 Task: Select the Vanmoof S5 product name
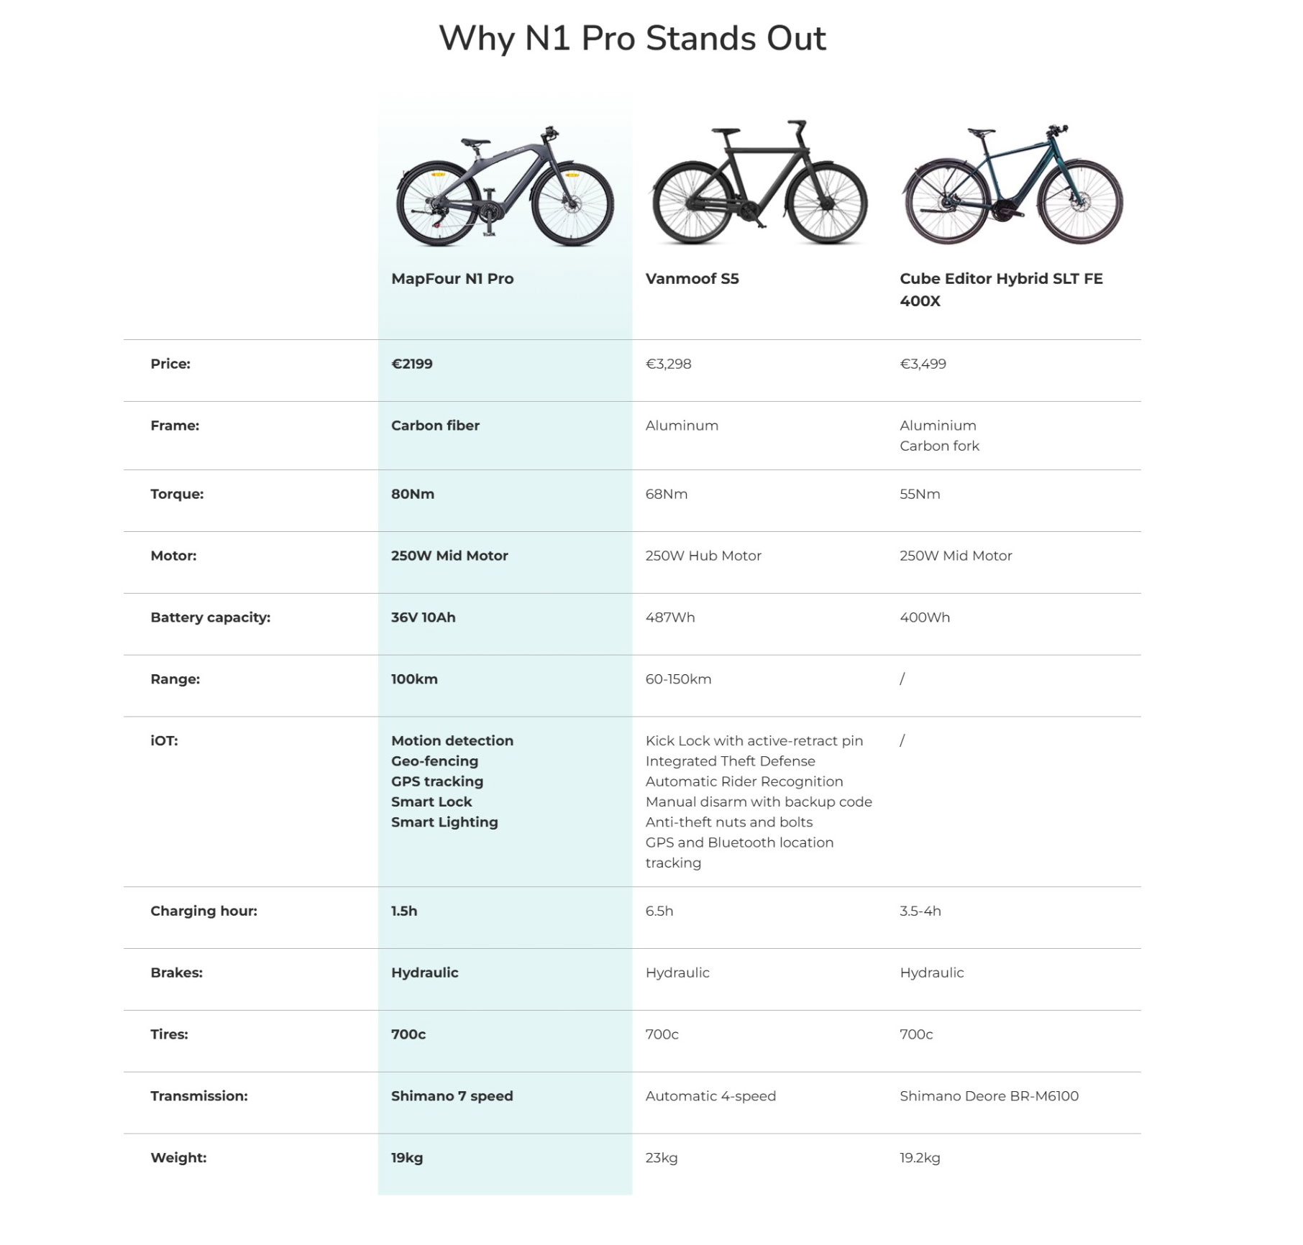coord(692,279)
